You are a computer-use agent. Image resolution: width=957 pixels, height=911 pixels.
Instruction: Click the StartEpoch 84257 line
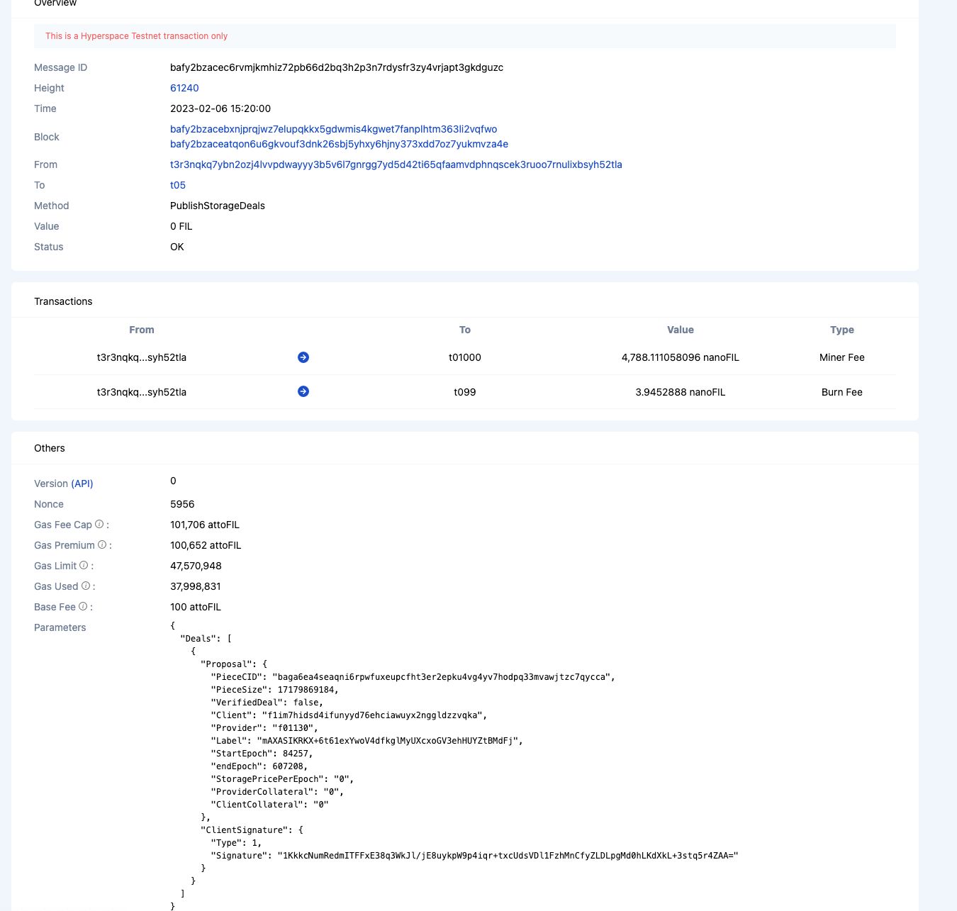coord(262,754)
